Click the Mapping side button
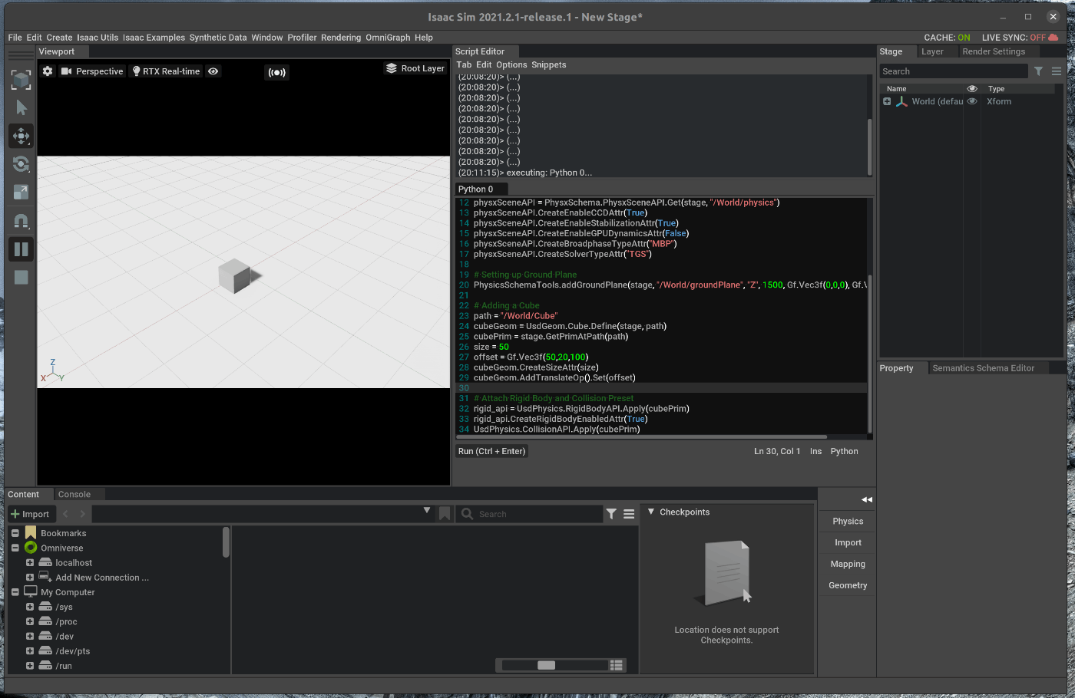 point(848,565)
